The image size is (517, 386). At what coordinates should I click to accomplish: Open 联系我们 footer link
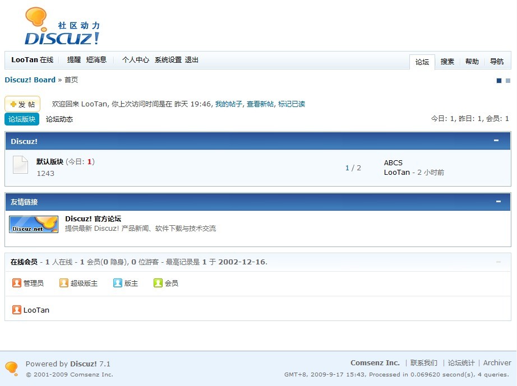[424, 363]
